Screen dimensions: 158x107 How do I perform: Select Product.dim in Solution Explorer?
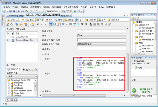point(147,46)
